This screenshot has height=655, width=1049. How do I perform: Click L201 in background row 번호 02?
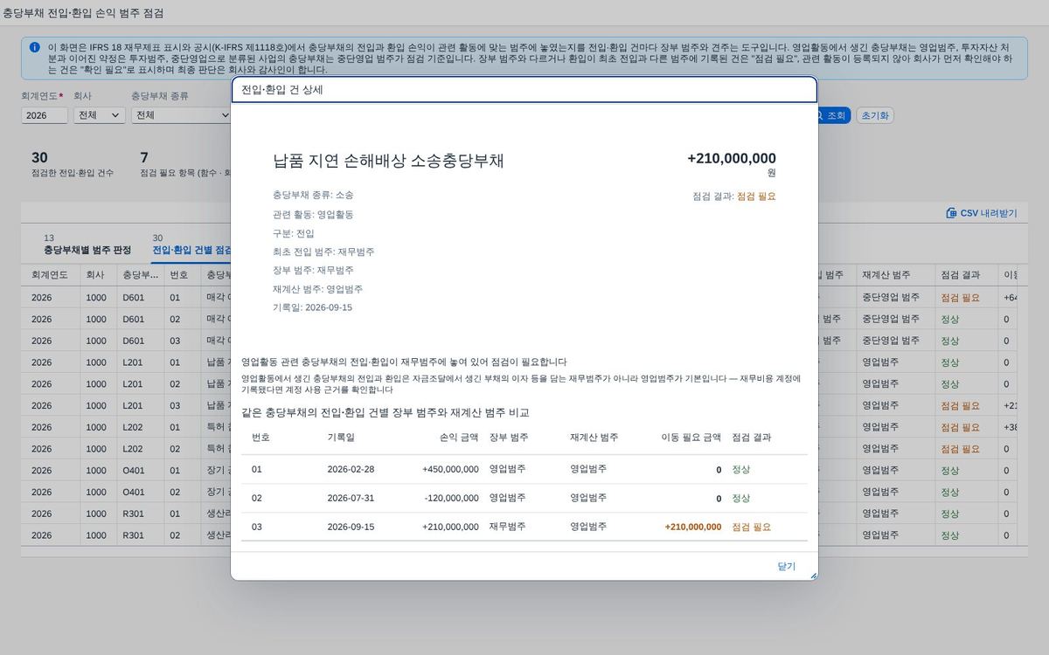[134, 383]
